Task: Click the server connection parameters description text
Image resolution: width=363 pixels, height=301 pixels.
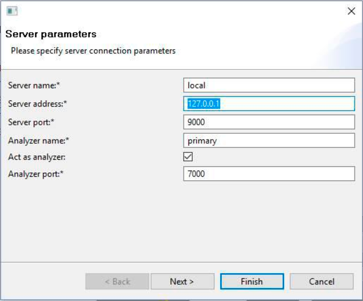Action: click(x=93, y=50)
